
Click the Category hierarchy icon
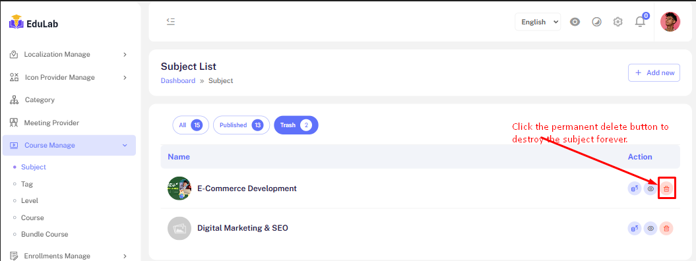[15, 100]
